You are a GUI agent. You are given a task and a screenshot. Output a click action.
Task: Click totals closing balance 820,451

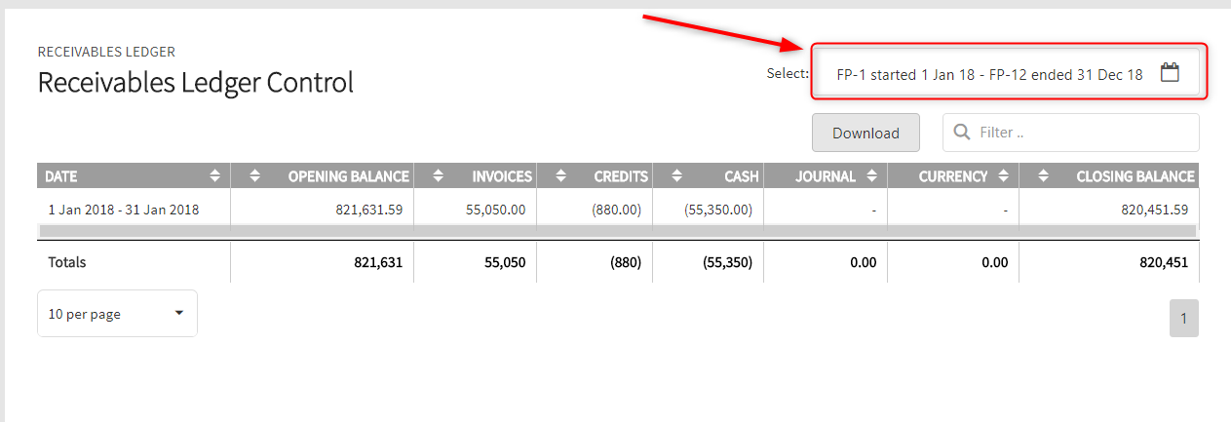pyautogui.click(x=1162, y=262)
